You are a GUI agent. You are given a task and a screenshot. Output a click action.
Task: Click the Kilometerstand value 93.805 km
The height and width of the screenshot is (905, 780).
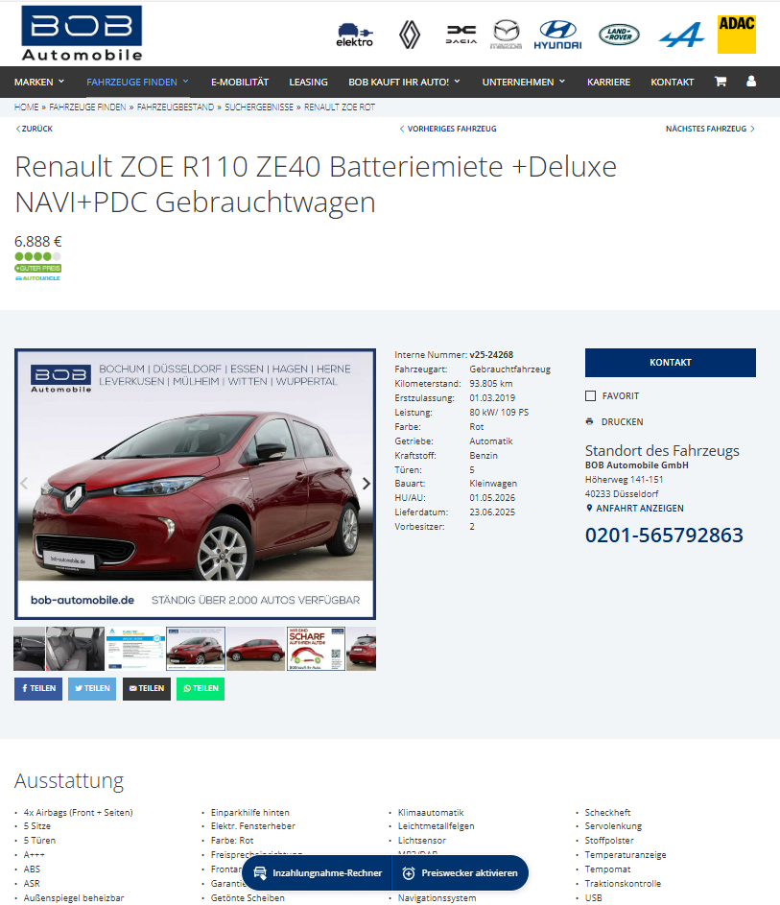[491, 383]
